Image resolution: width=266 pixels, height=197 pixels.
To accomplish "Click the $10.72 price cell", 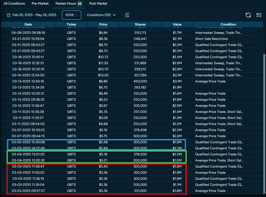I will pos(103,57).
